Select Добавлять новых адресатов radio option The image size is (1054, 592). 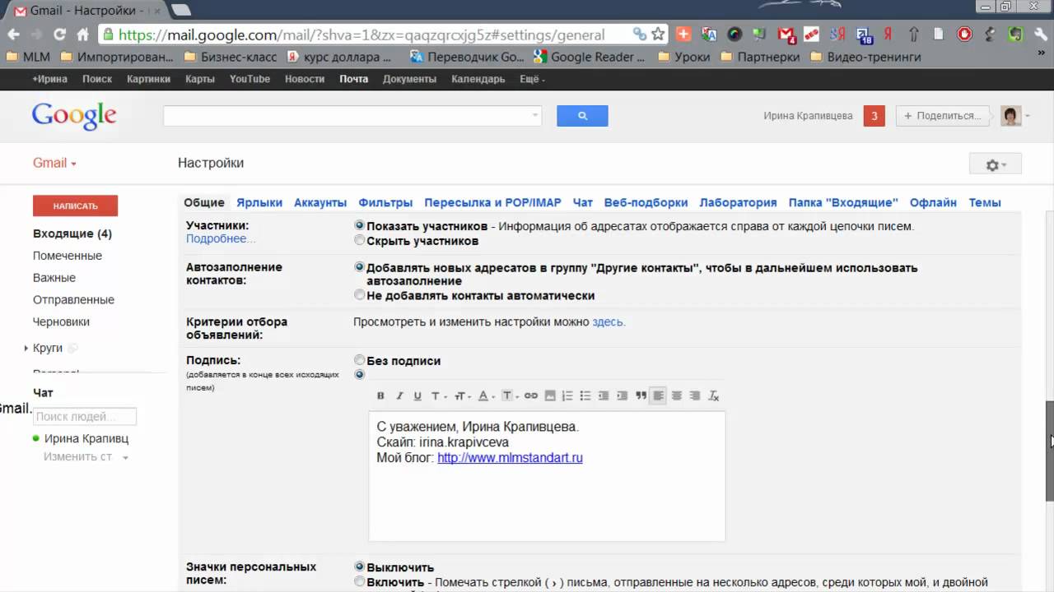[359, 267]
